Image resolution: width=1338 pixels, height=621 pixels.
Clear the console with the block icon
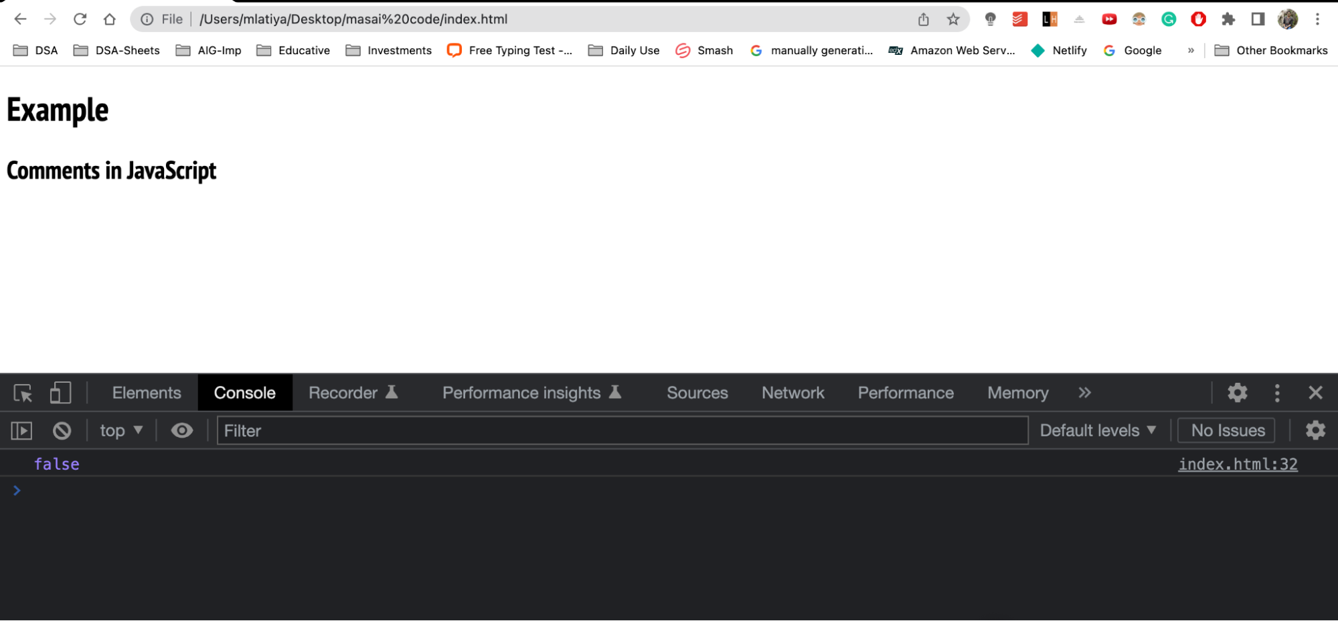pos(62,430)
